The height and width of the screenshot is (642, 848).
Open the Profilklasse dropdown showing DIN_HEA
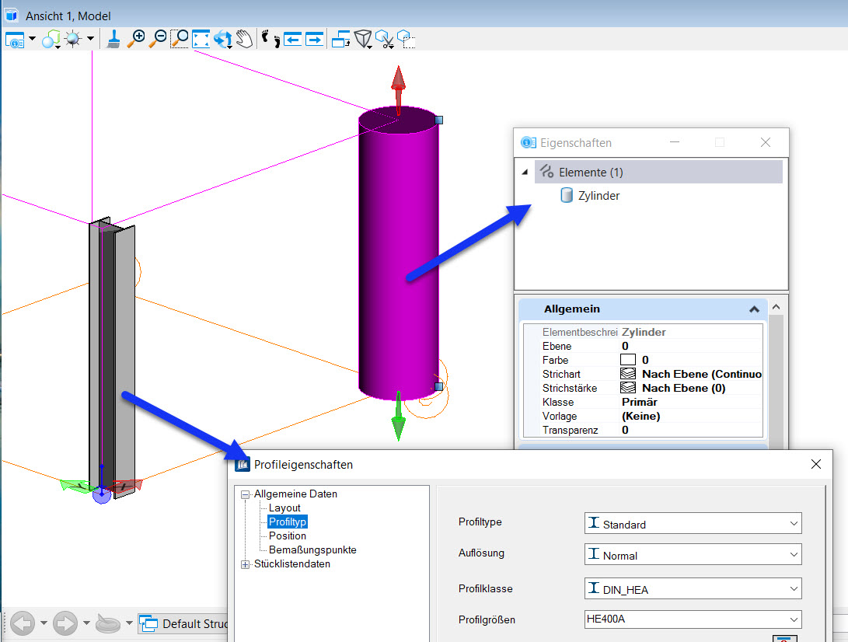click(x=693, y=589)
